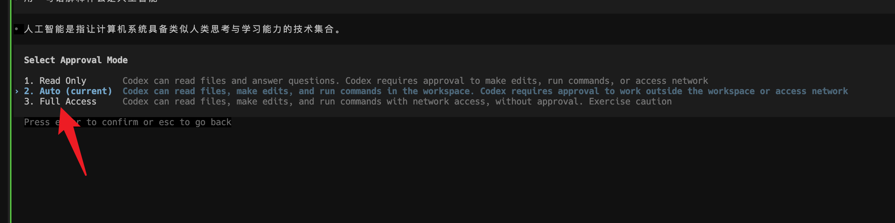Click the highlighted Auto mode description

[485, 91]
